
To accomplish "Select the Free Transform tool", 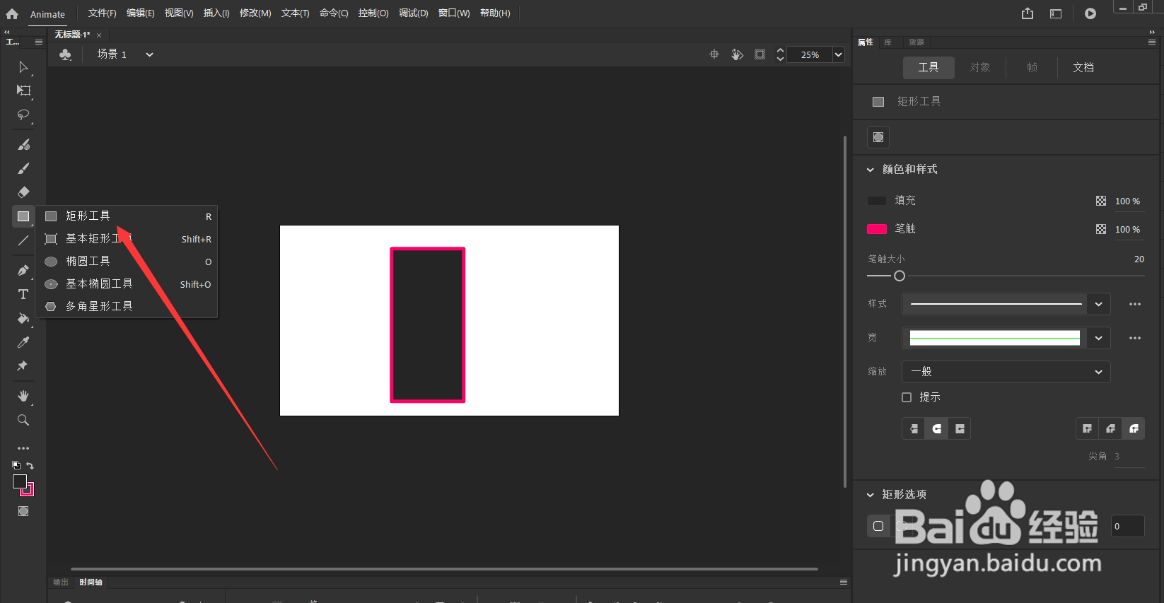I will pyautogui.click(x=23, y=90).
